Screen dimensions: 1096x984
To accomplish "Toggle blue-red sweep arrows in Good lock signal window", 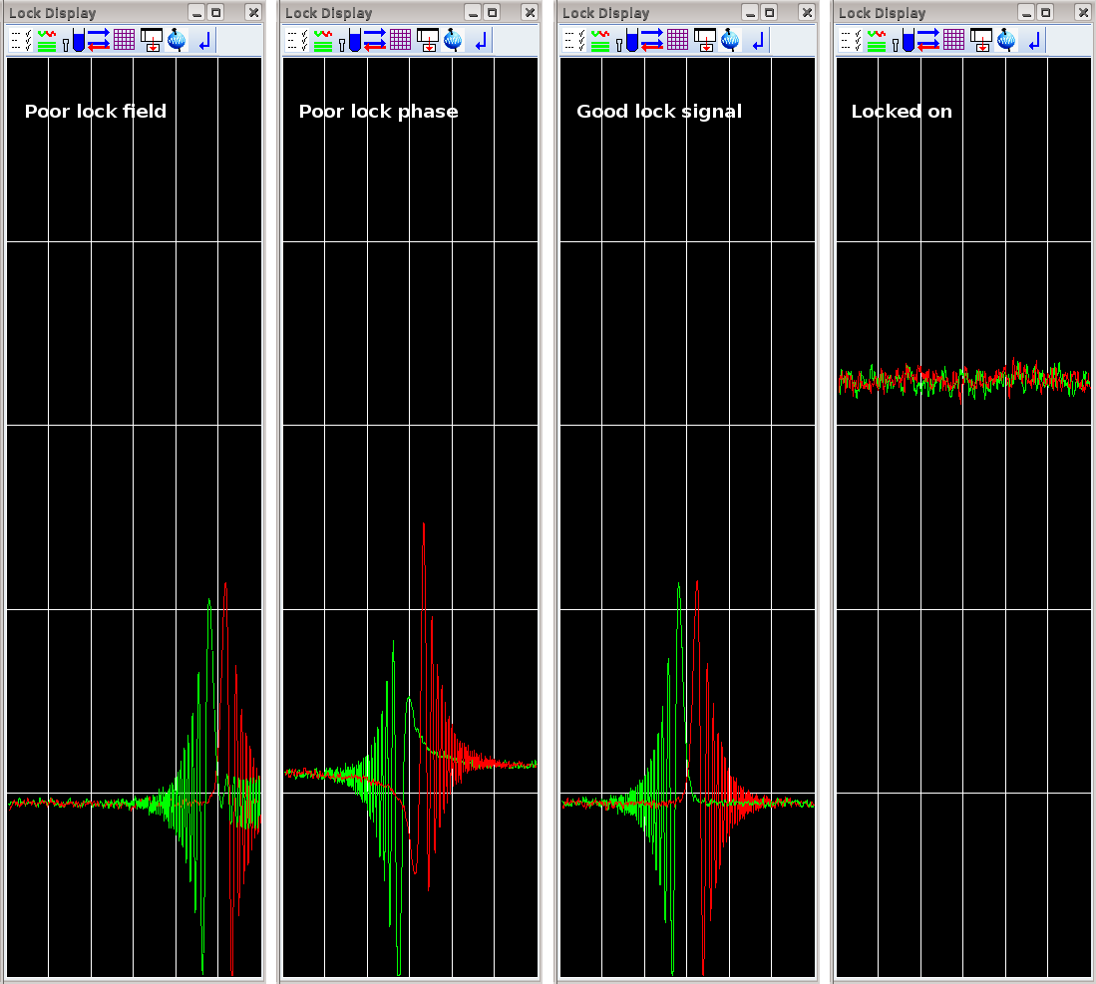I will click(652, 41).
